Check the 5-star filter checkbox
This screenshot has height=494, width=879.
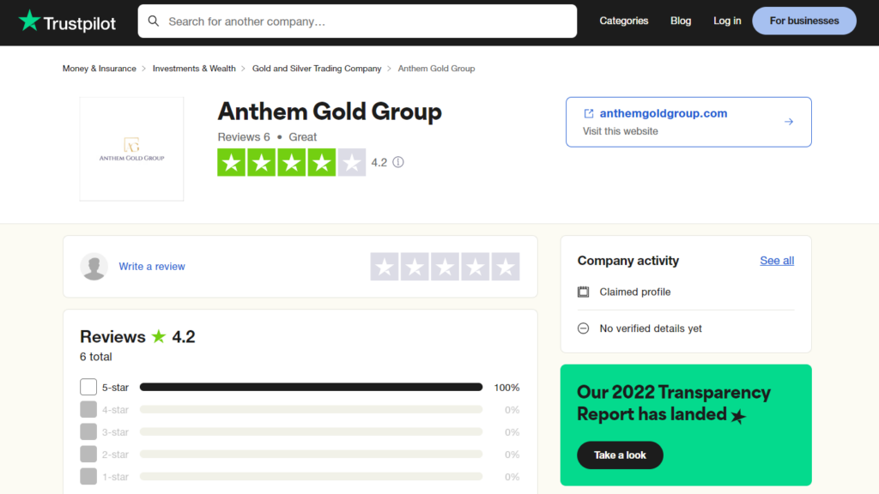88,387
